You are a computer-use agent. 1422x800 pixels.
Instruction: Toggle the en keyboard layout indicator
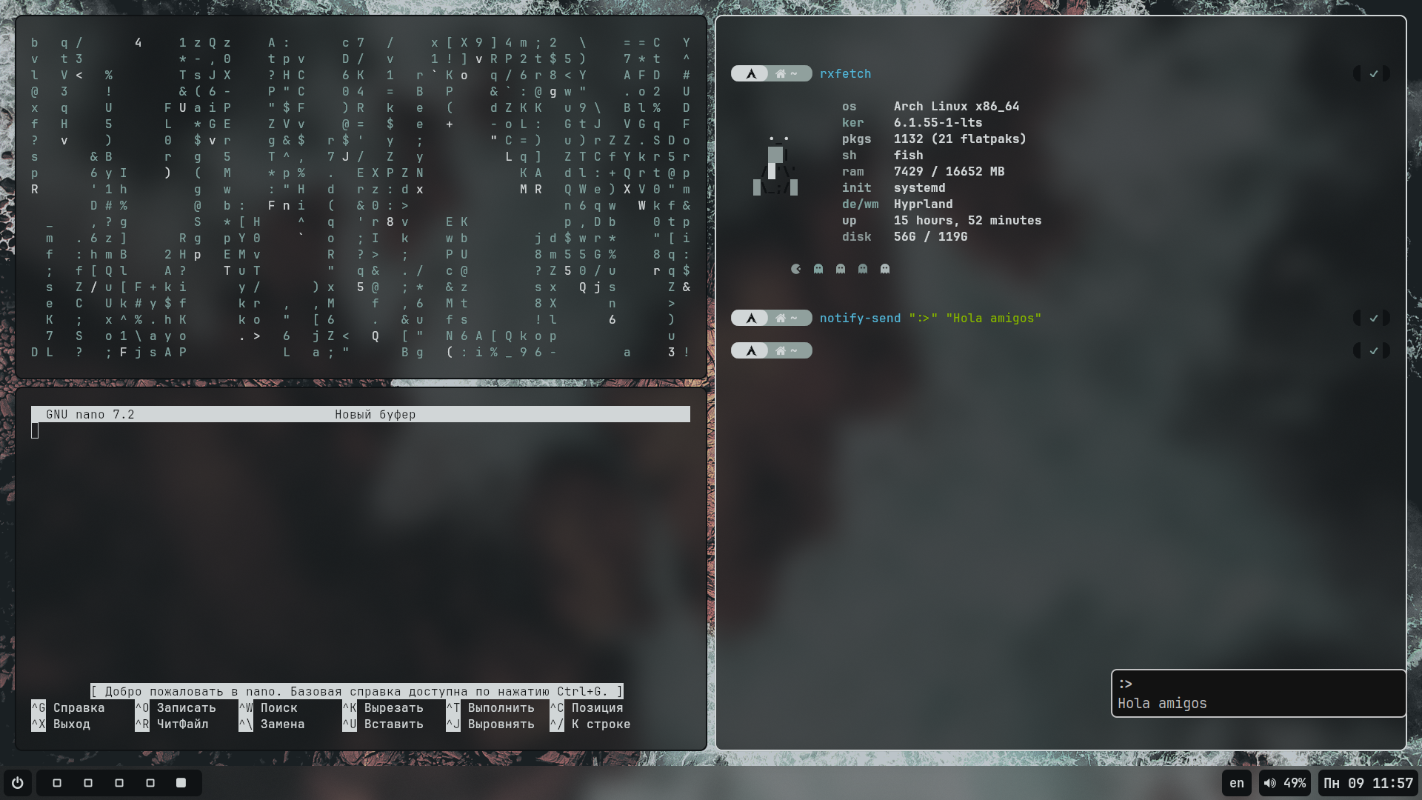(1237, 783)
